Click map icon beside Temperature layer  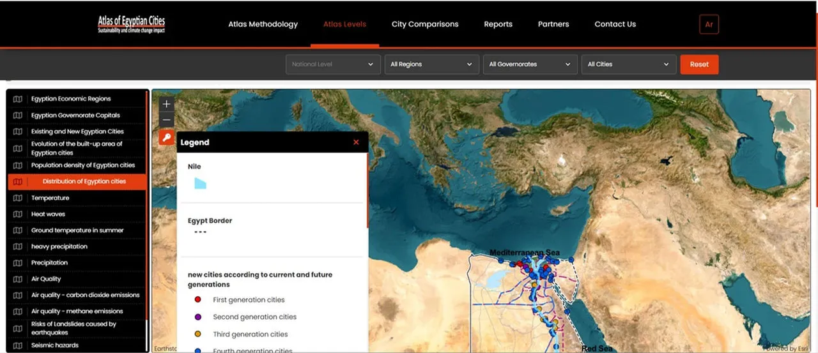point(18,198)
